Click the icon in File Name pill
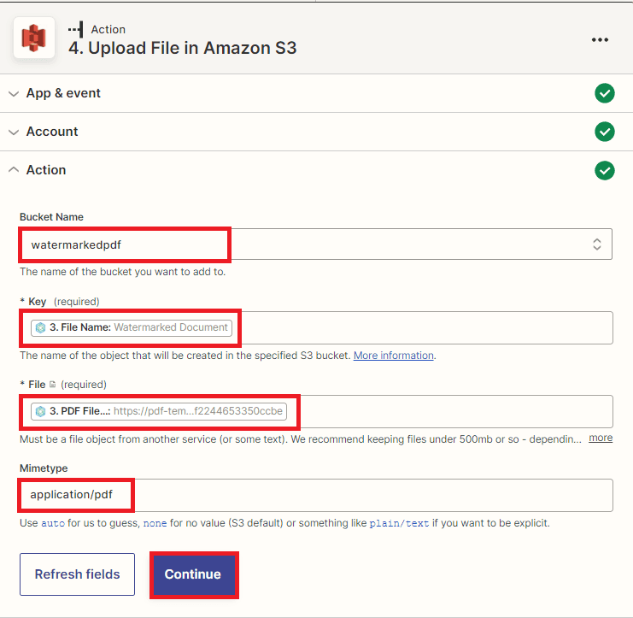Screen dimensions: 633x618 (x=40, y=327)
